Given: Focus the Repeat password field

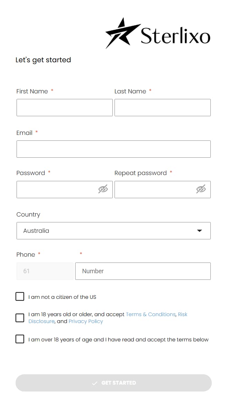Looking at the screenshot, I should [x=155, y=190].
